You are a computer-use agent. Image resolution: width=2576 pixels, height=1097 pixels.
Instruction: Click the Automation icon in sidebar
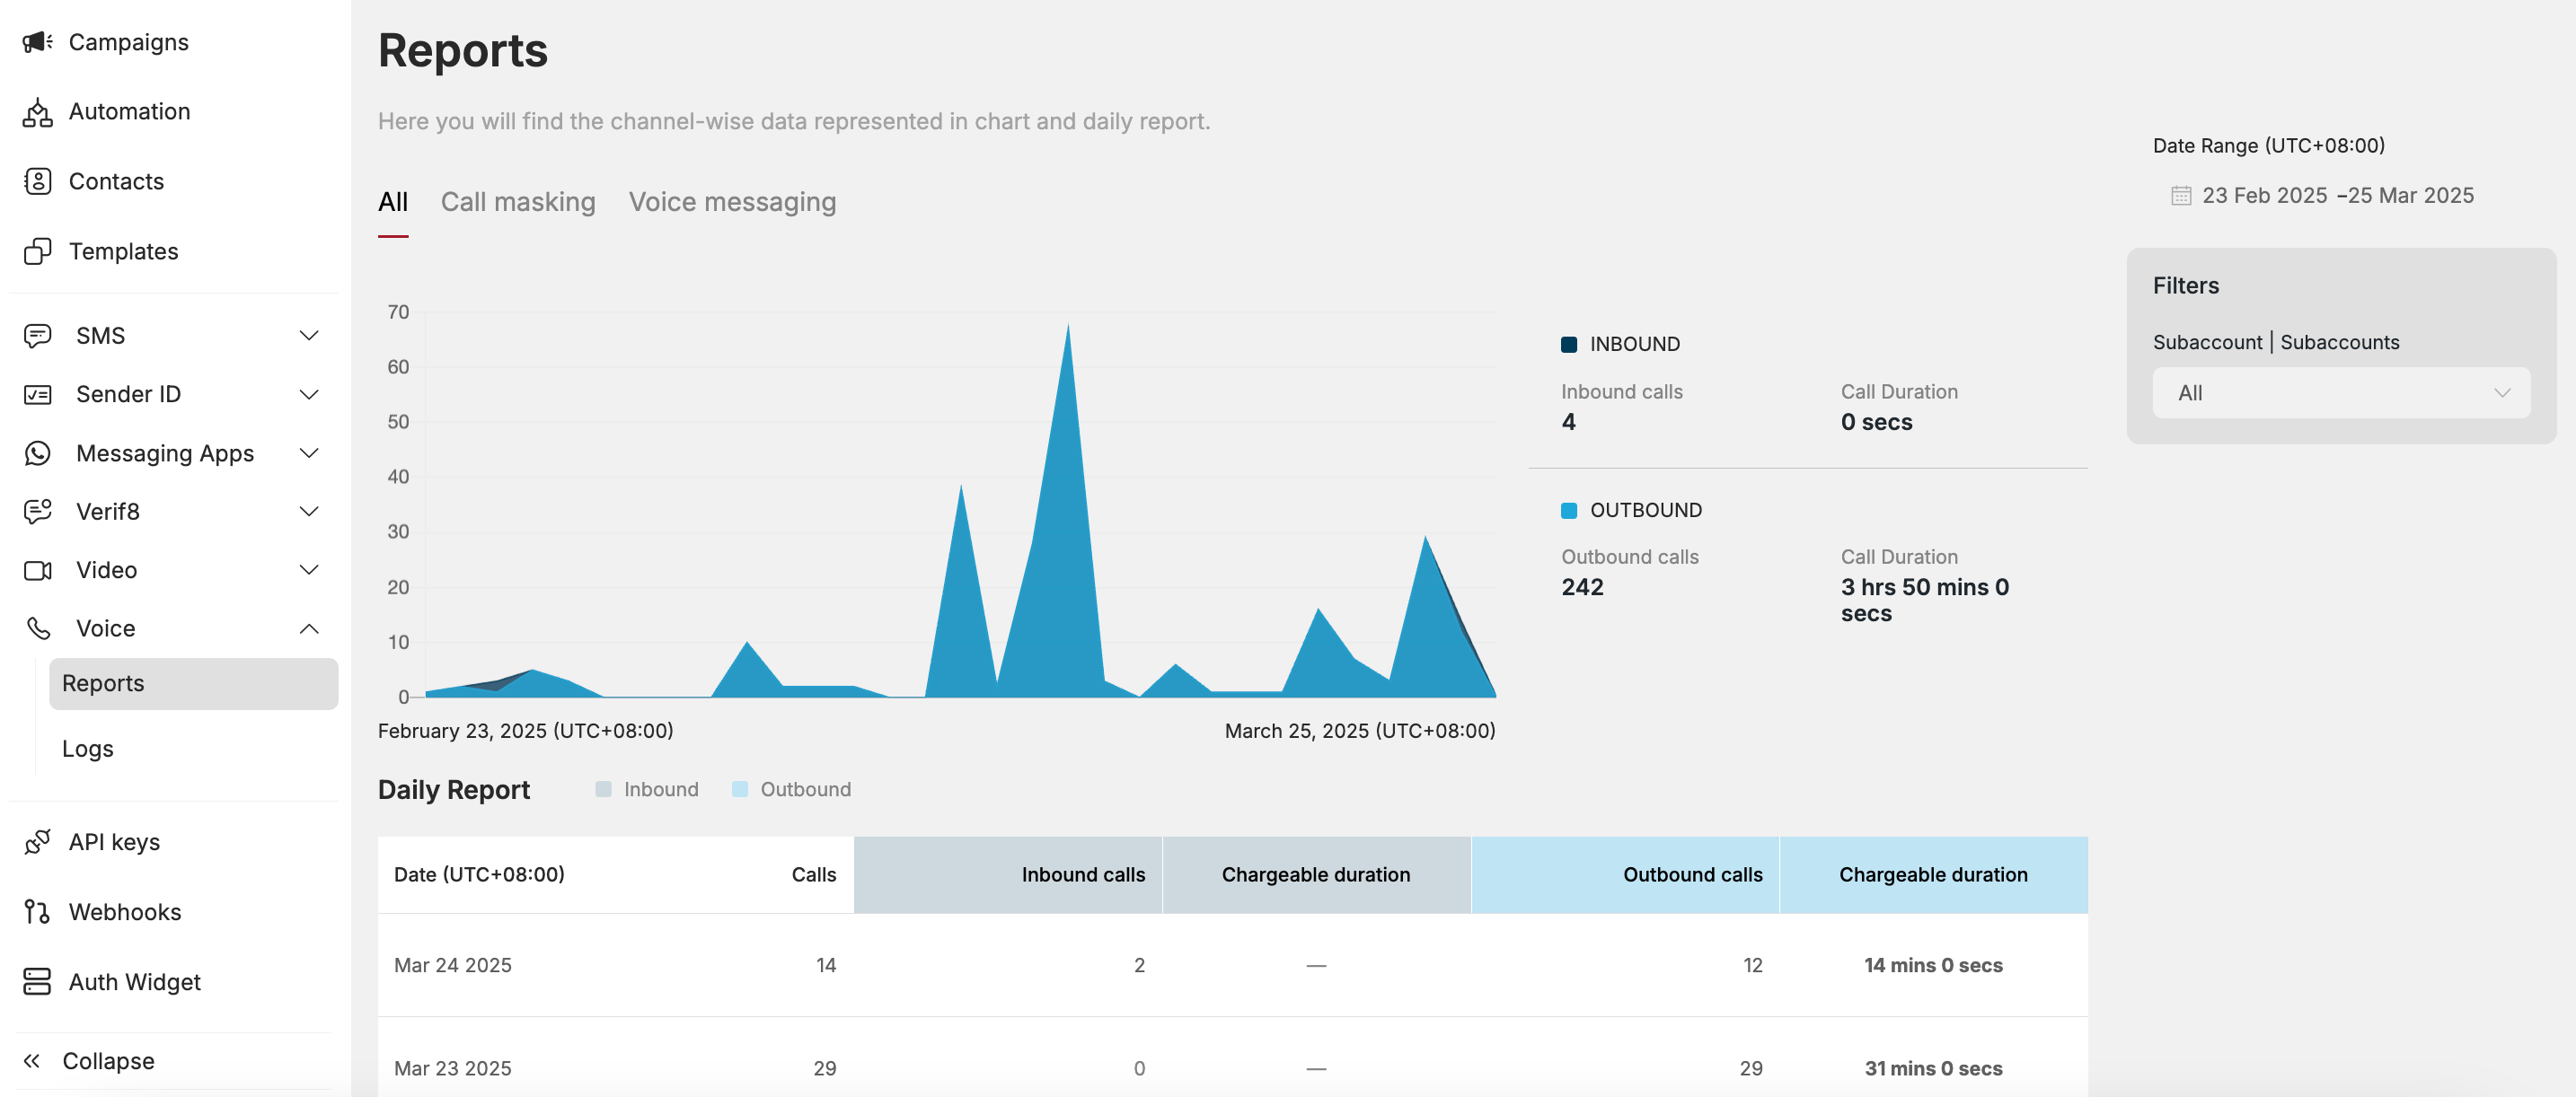tap(37, 112)
